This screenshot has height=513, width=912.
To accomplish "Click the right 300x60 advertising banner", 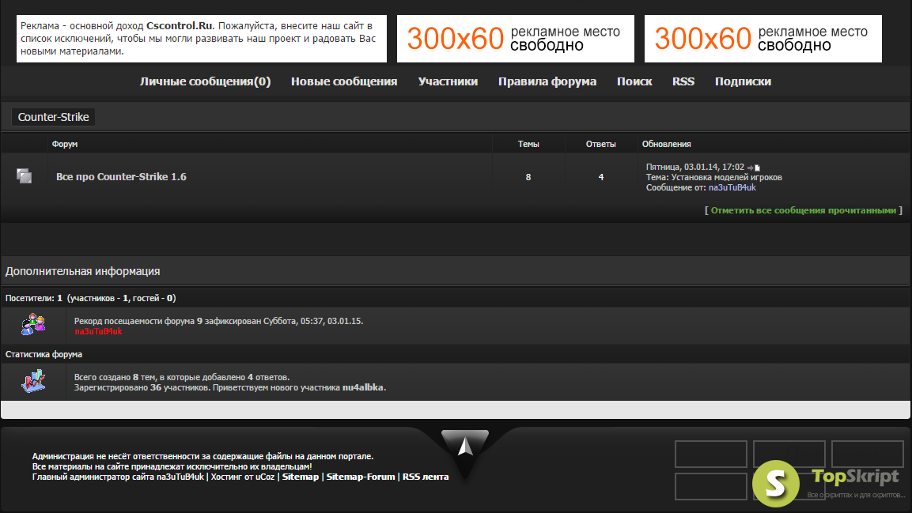I will tap(763, 39).
